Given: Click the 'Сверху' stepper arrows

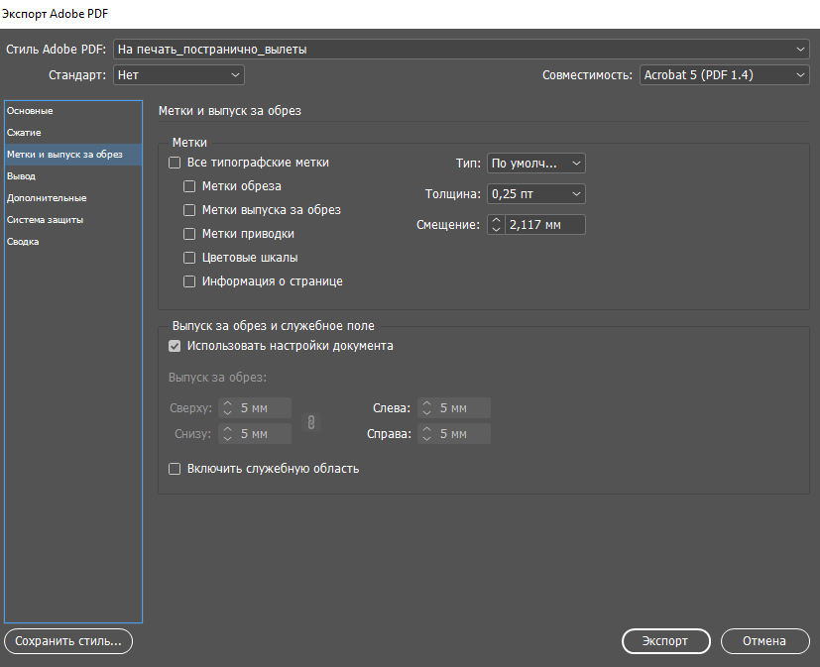Looking at the screenshot, I should tap(227, 408).
